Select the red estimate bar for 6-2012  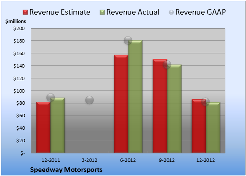pyautogui.click(x=121, y=104)
